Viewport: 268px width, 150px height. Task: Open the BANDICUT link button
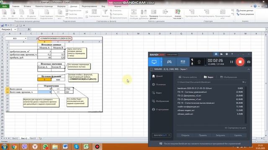[x=162, y=135]
